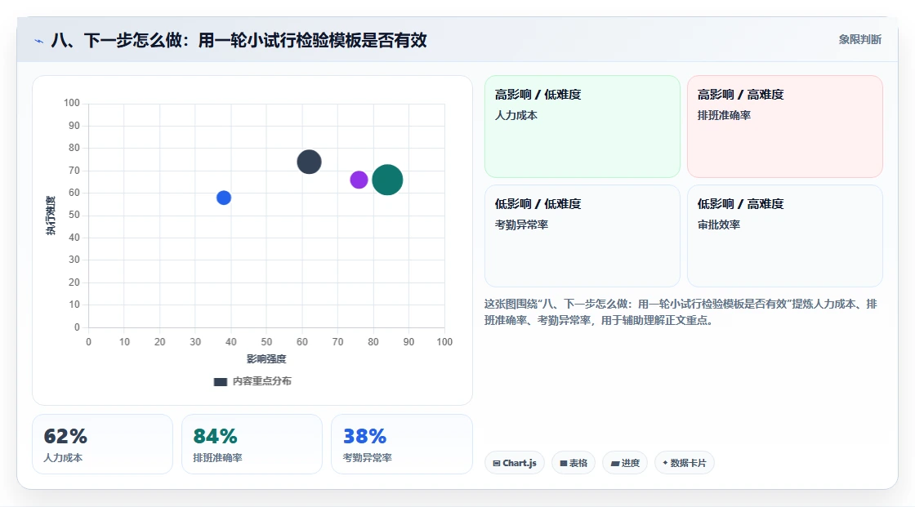Viewport: 915px width, 507px height.
Task: Click the 执行难度 y-axis title
Action: 51,216
